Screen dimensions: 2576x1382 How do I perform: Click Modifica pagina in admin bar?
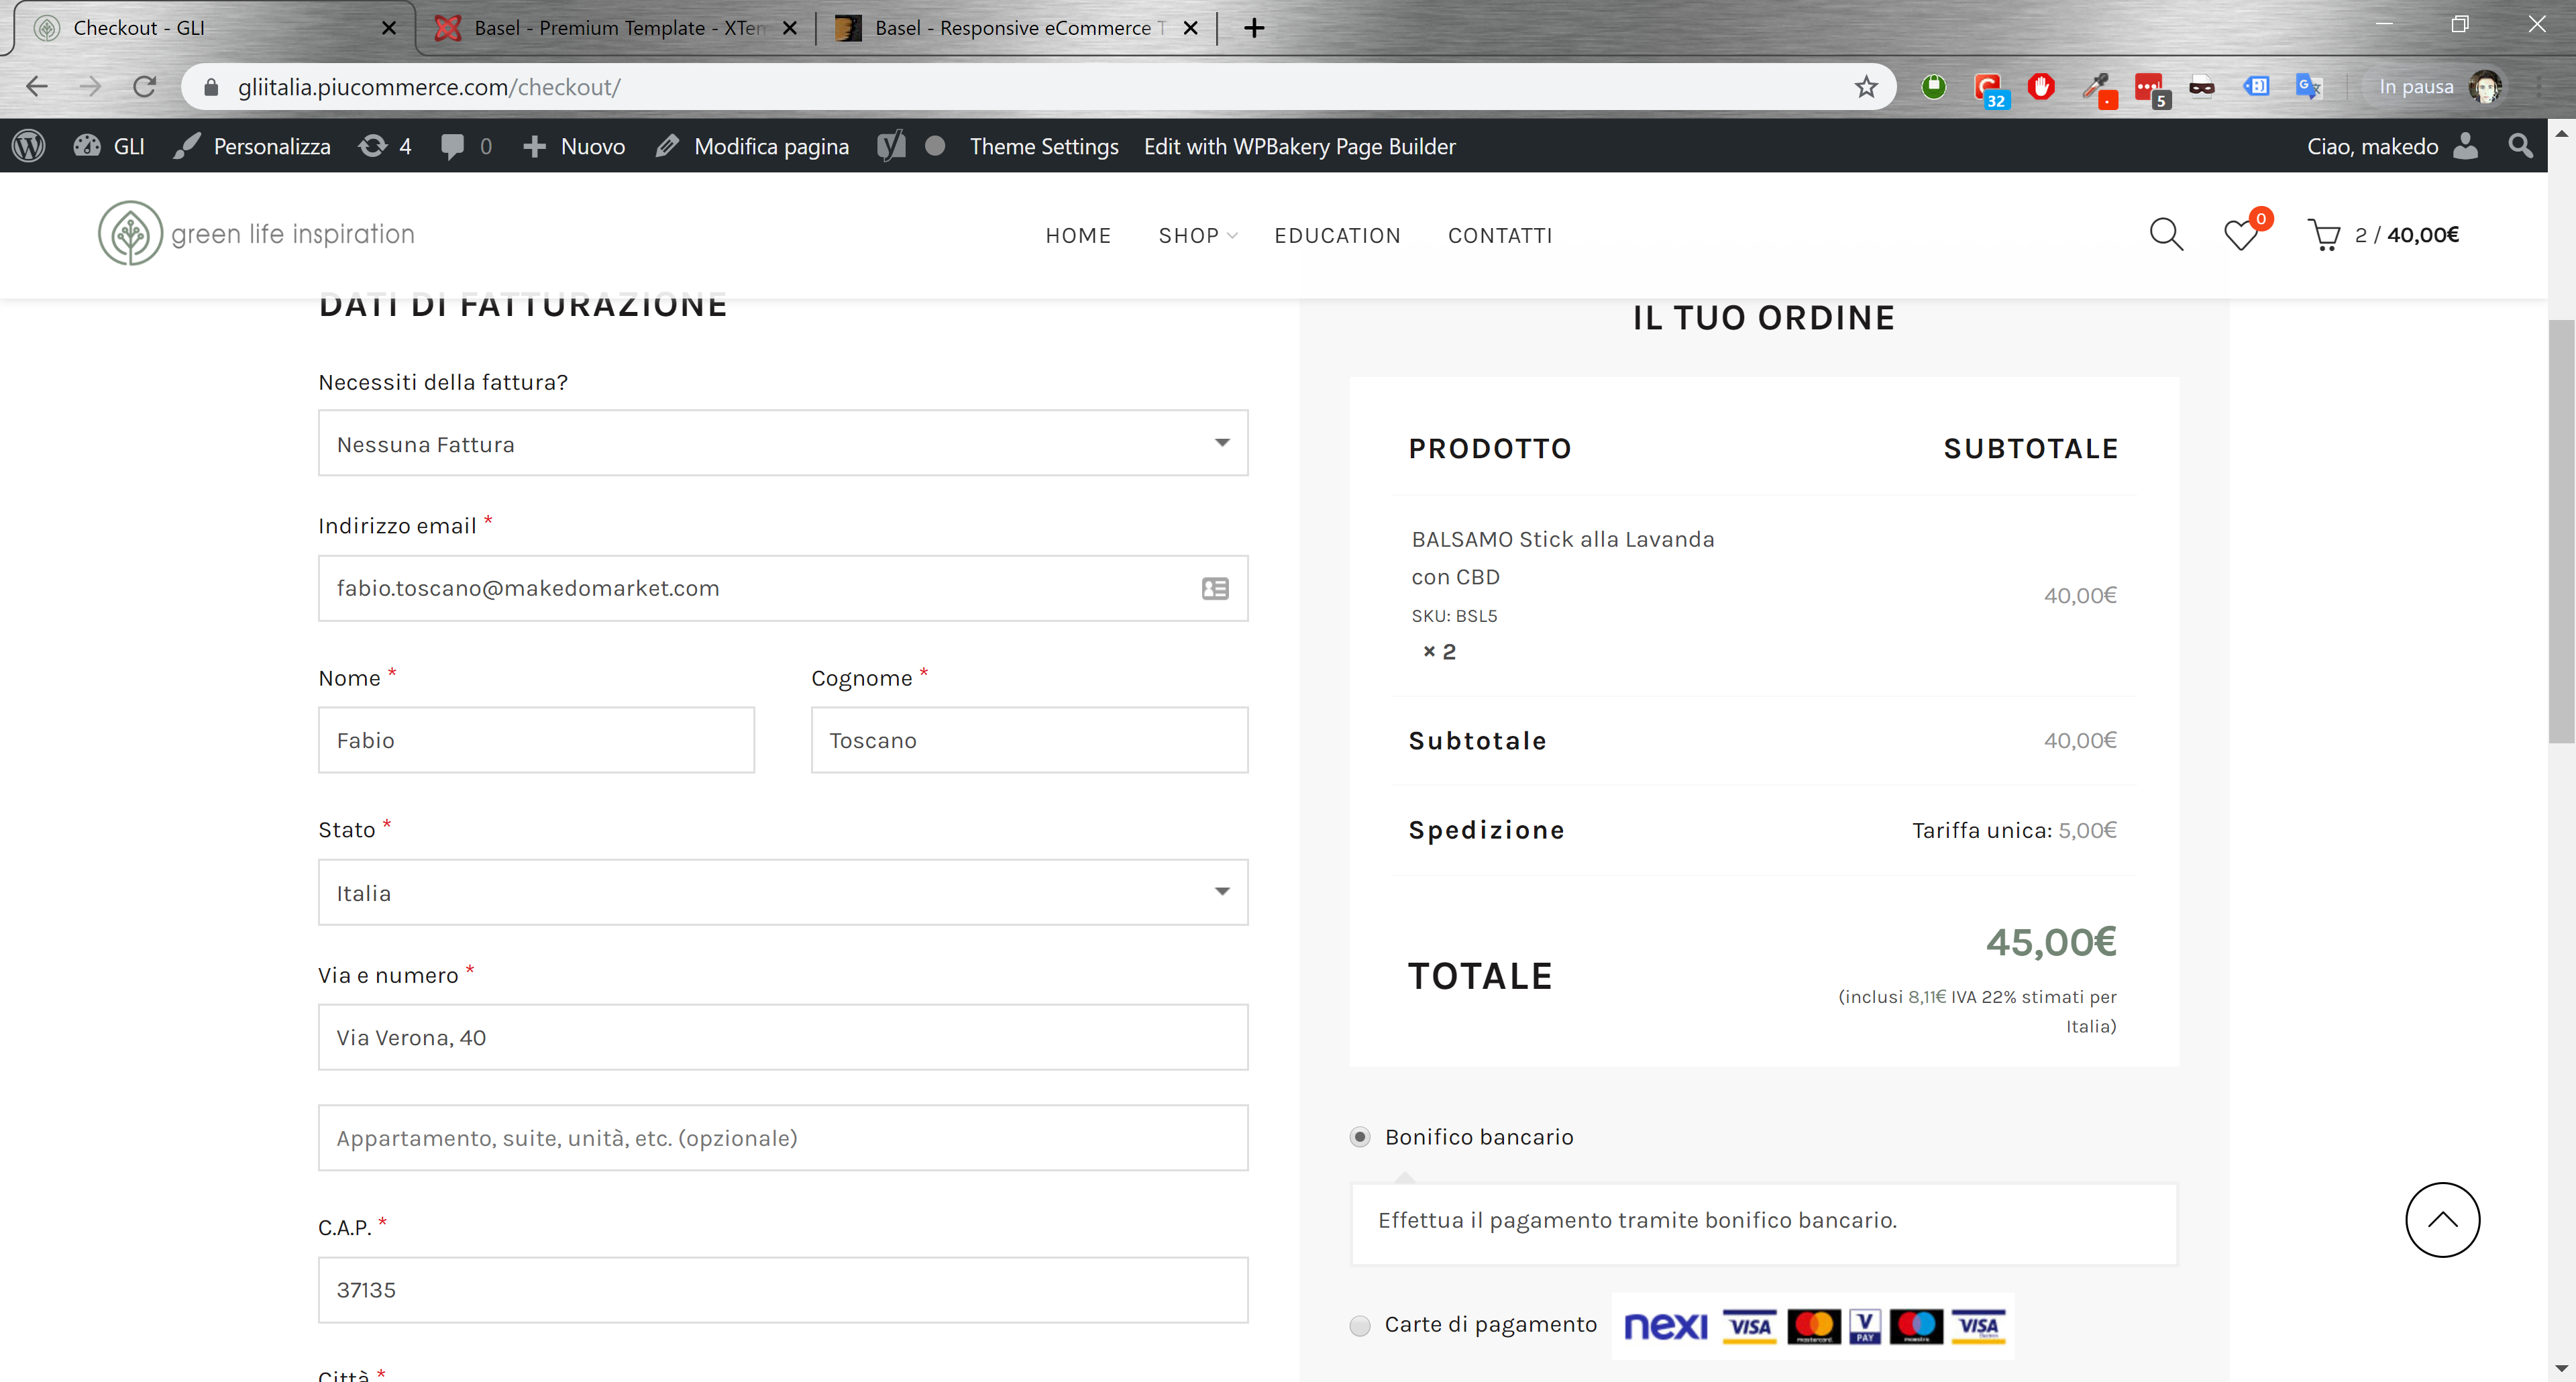pos(752,146)
